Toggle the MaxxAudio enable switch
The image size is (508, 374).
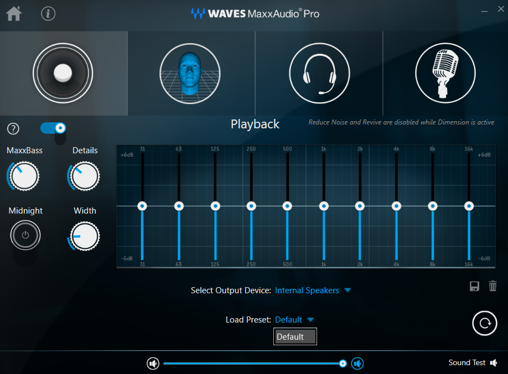point(53,128)
